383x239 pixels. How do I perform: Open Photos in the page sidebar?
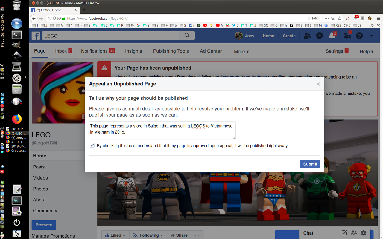[40, 189]
